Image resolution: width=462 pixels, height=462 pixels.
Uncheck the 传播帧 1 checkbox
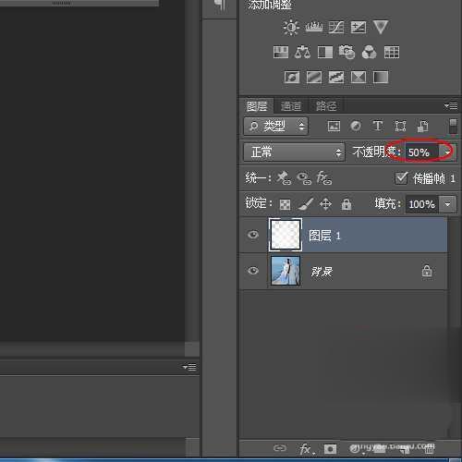[401, 178]
